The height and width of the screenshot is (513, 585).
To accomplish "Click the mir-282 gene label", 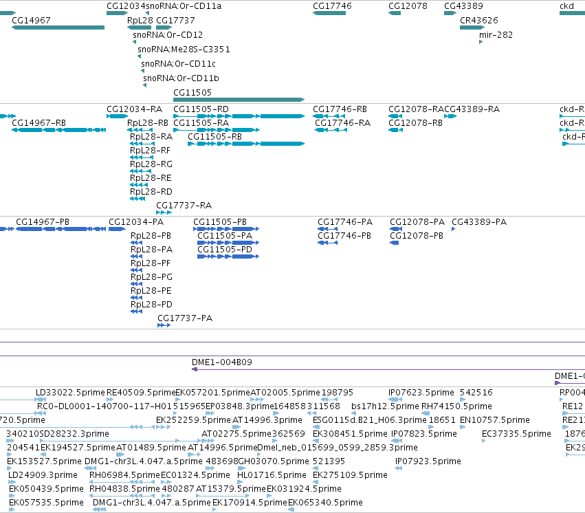I will (x=496, y=34).
